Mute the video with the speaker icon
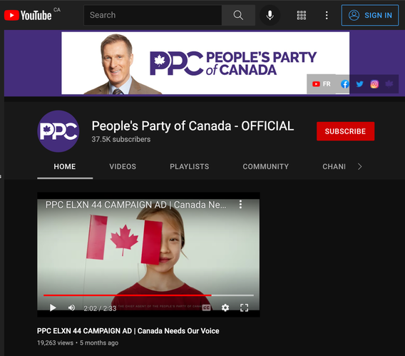 [x=71, y=307]
